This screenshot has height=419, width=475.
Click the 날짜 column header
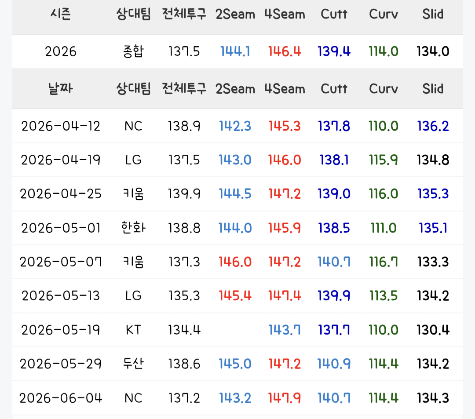click(x=61, y=89)
